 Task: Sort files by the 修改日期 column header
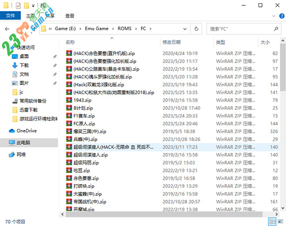(172, 42)
